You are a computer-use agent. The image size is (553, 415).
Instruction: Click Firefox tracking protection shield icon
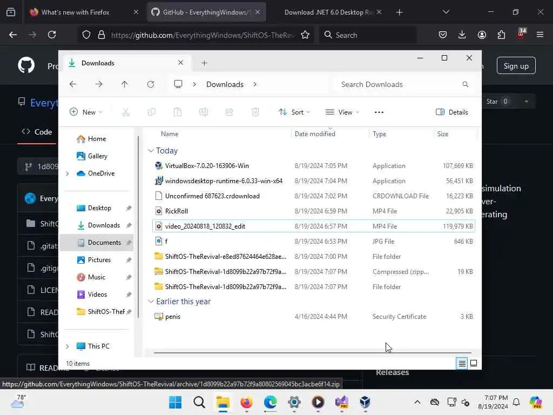coord(86,35)
